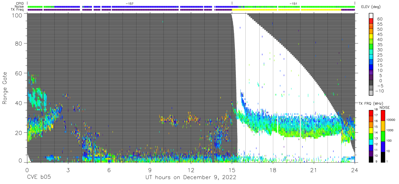
Task: Click the x-axis tick label '21'
Action: [314, 170]
